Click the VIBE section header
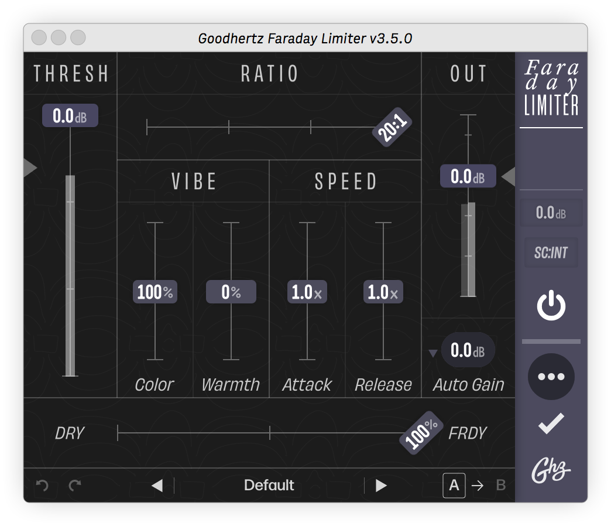Viewport: 611px width, 526px height. click(x=194, y=182)
